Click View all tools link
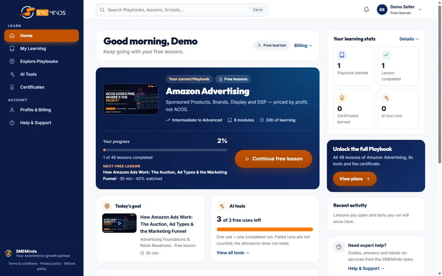The image size is (442, 276). [x=233, y=253]
